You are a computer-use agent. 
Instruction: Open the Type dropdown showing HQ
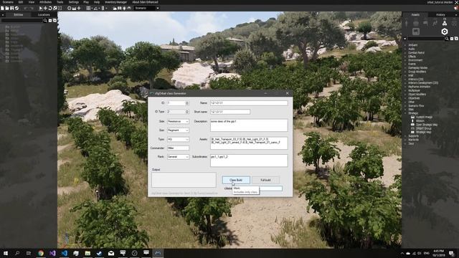click(x=178, y=139)
